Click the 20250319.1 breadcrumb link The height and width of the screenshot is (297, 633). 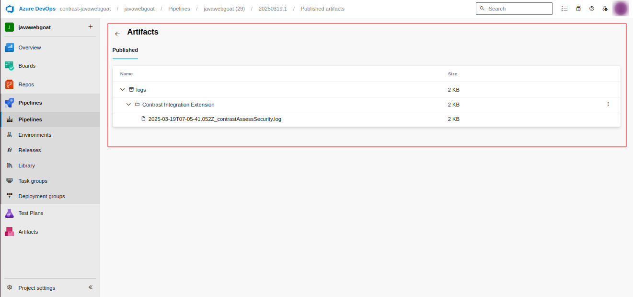coord(273,9)
